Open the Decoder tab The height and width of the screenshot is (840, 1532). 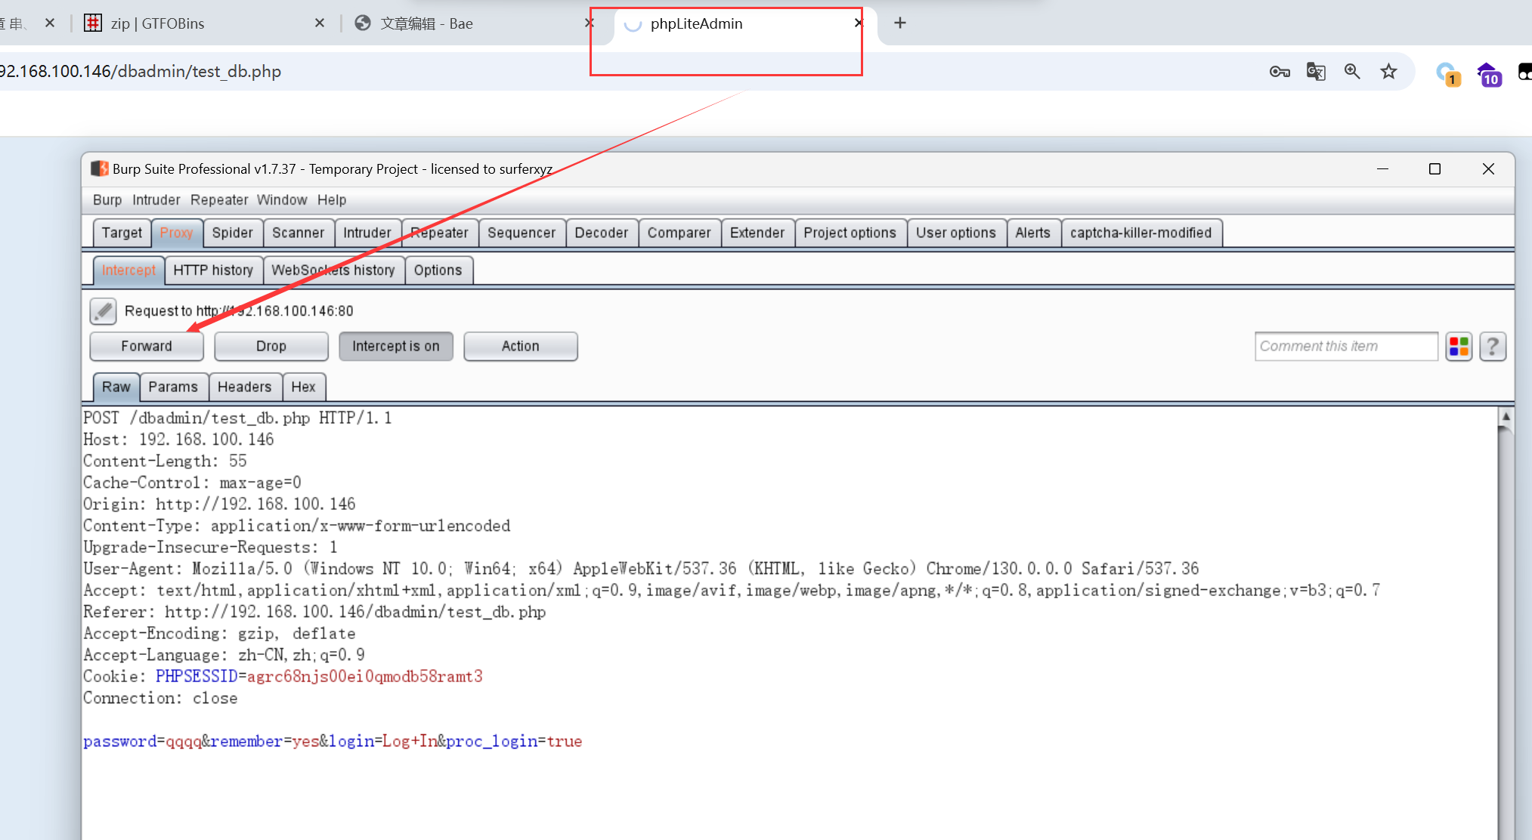click(601, 233)
